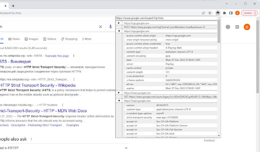Select the Playlog server value
260x162 pixels.
(170, 64)
